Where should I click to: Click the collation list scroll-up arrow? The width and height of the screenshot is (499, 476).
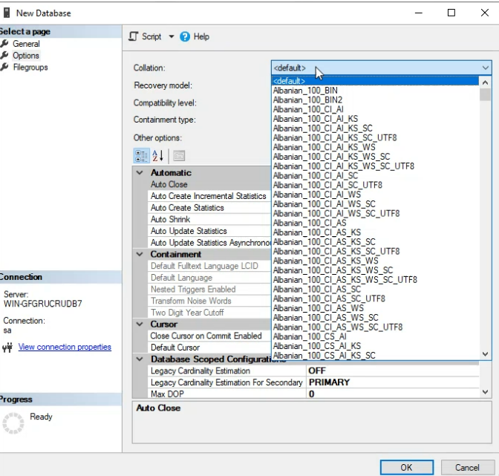pos(485,82)
